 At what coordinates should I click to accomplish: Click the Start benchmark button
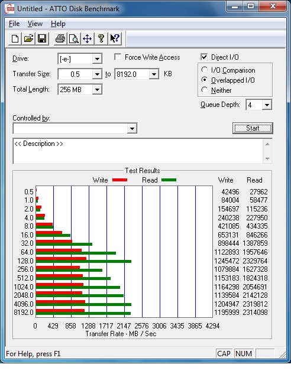(x=253, y=128)
